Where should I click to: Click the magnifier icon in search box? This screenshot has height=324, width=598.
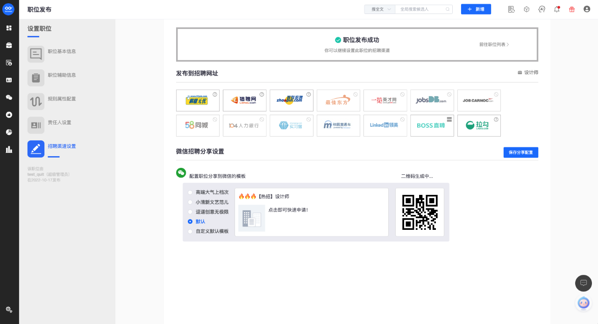448,9
